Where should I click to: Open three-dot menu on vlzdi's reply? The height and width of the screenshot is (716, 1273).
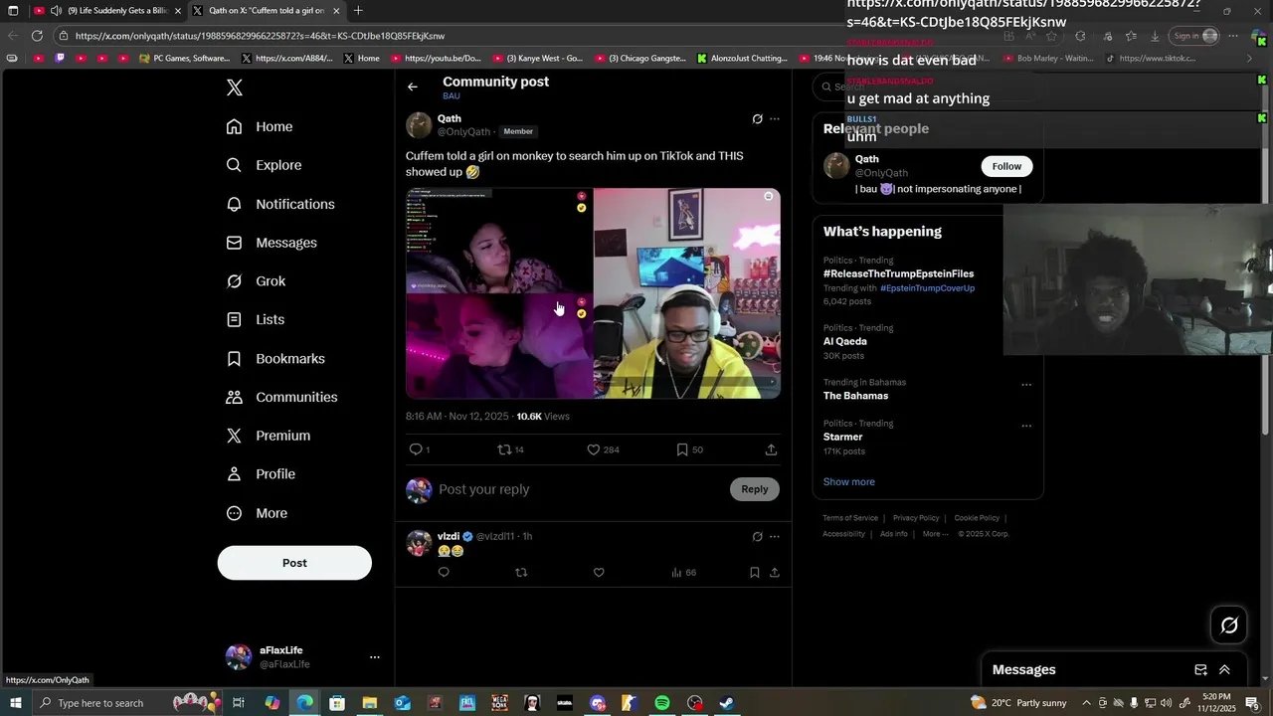775,537
